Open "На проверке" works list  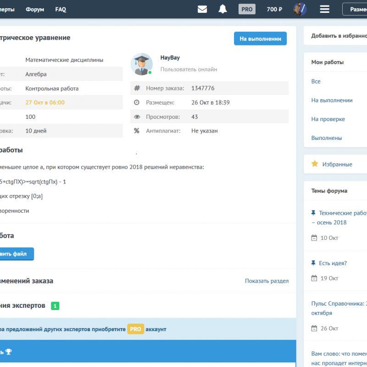tap(328, 119)
